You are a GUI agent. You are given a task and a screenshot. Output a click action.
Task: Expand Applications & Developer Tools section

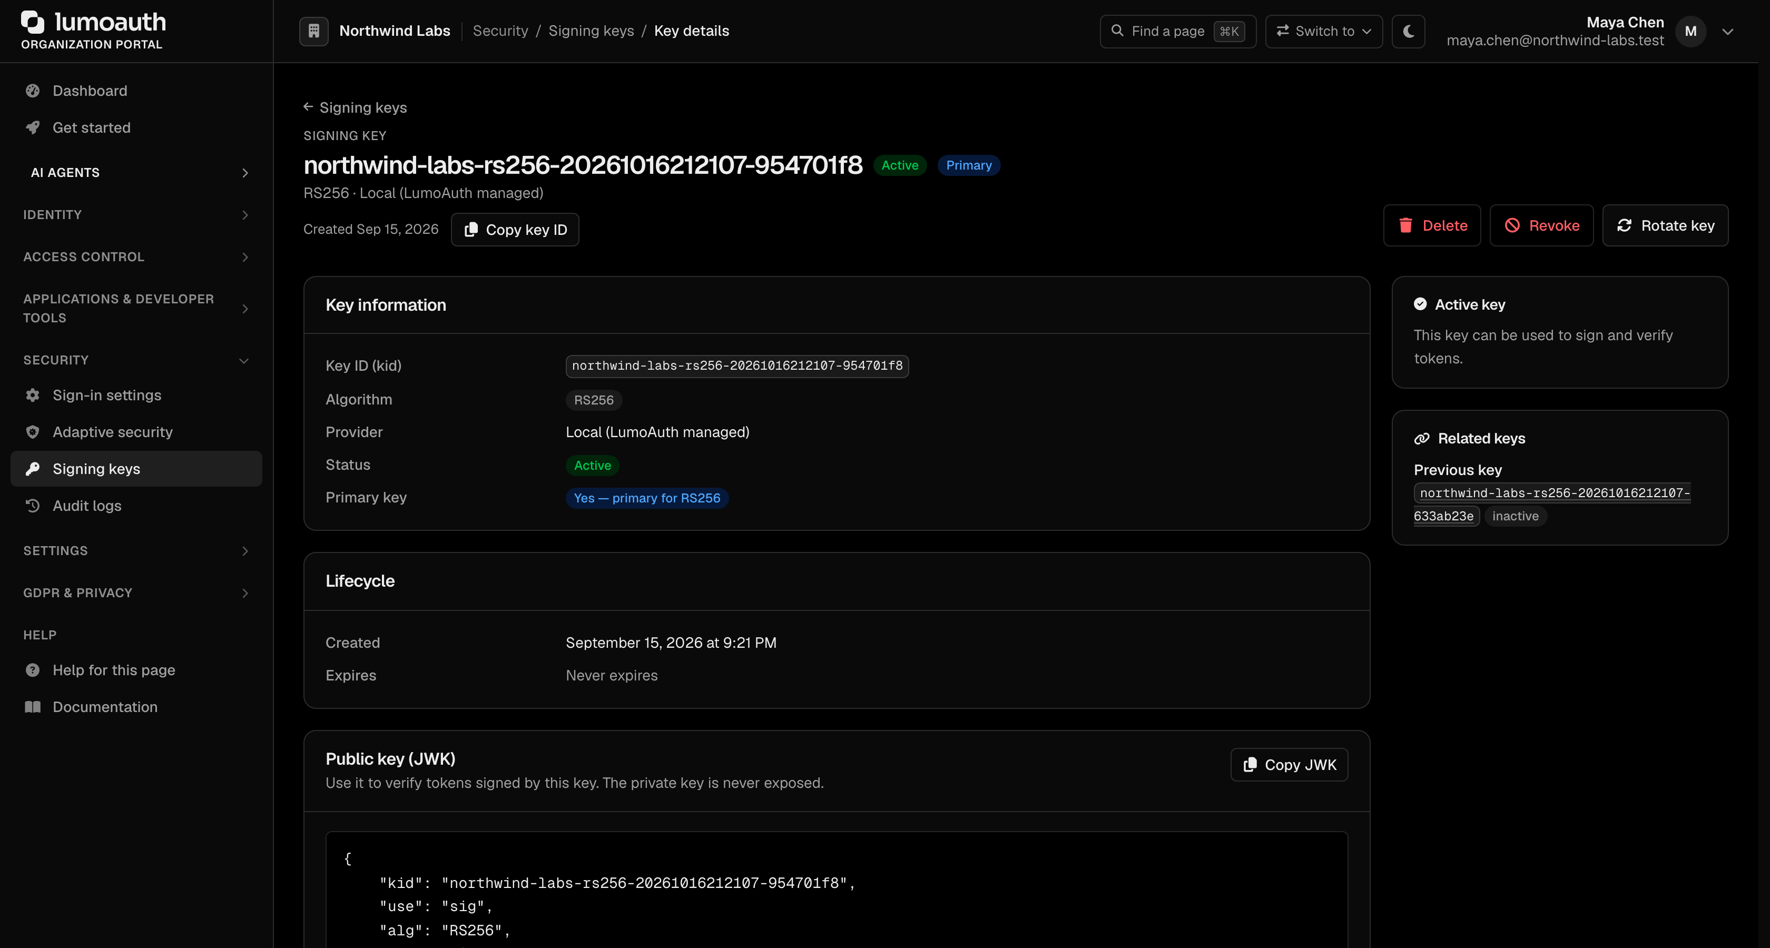[136, 309]
